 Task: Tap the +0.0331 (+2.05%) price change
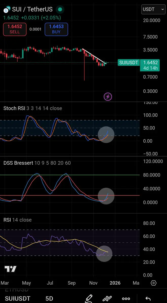pos(41,18)
